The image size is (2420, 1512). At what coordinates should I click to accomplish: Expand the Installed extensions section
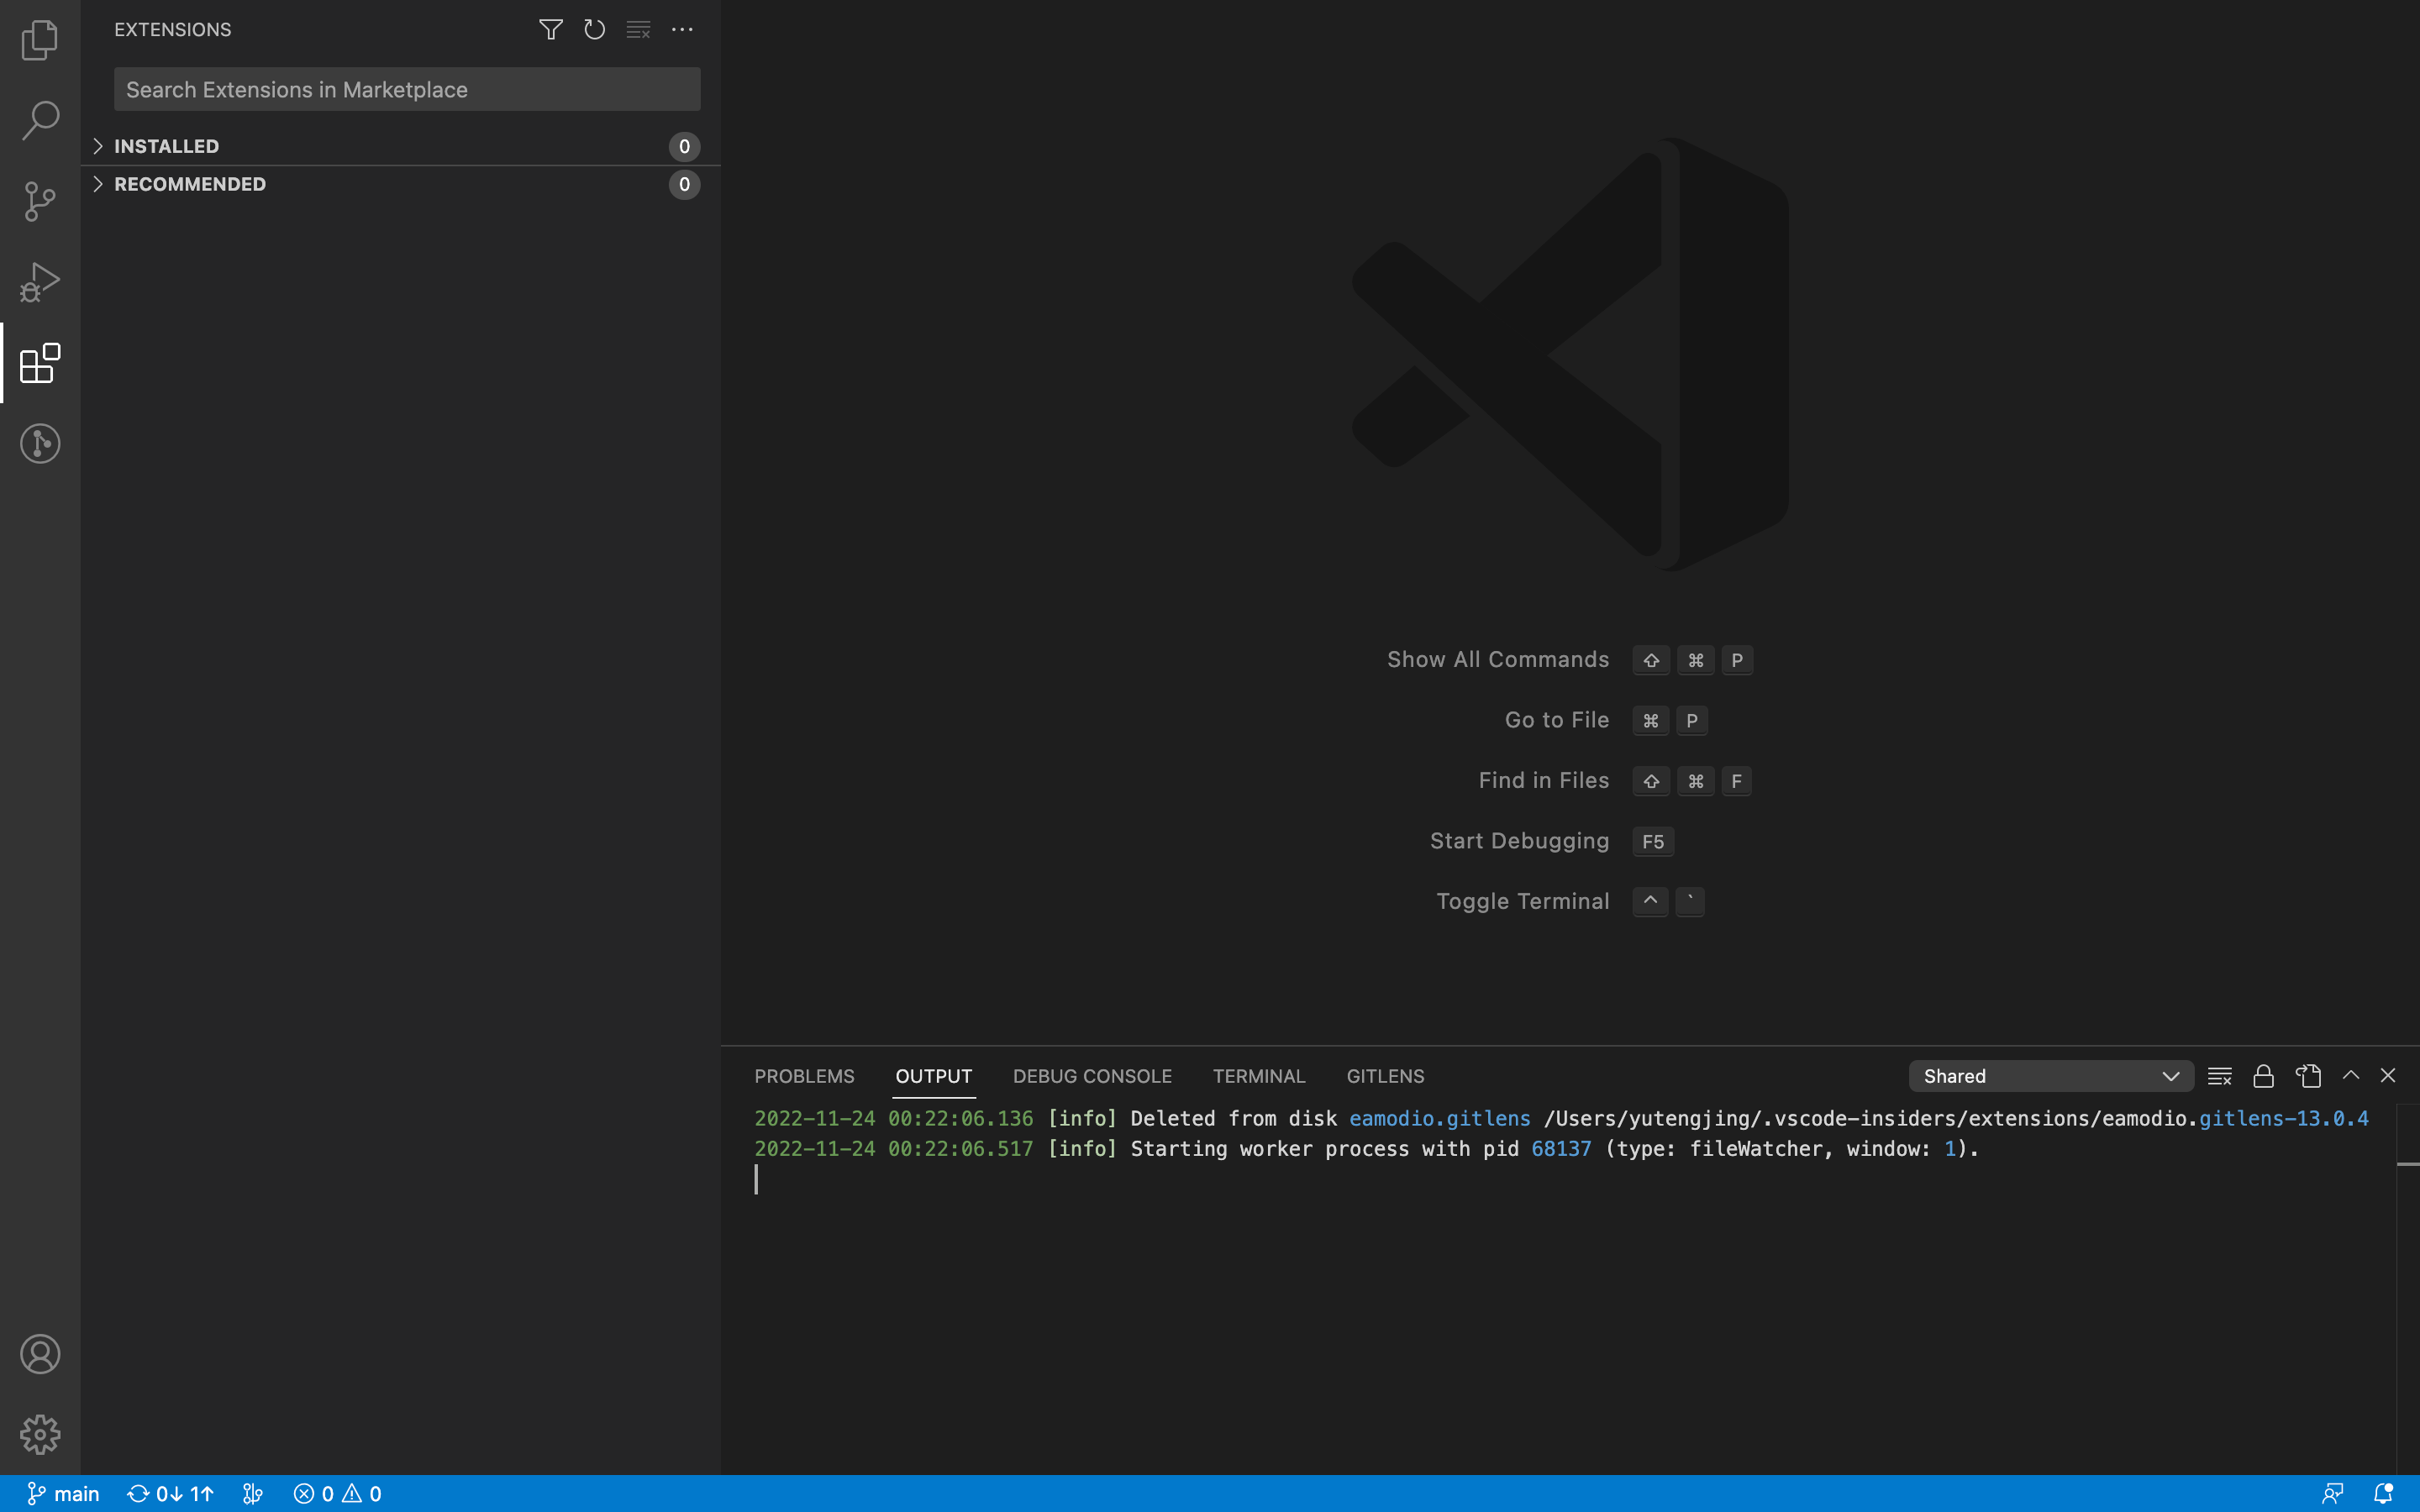(x=166, y=145)
